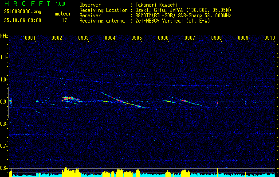Click the 0908 time marker
The image size is (279, 177).
[x=216, y=38]
